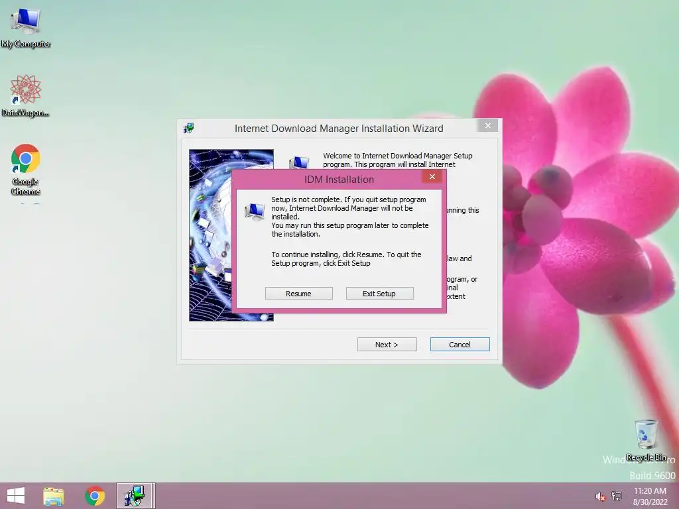The height and width of the screenshot is (509, 679).
Task: Close the Installation Wizard window
Action: [488, 125]
